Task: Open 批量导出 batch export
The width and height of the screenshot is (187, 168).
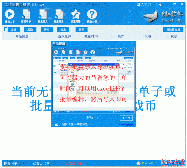Action: (x=59, y=14)
